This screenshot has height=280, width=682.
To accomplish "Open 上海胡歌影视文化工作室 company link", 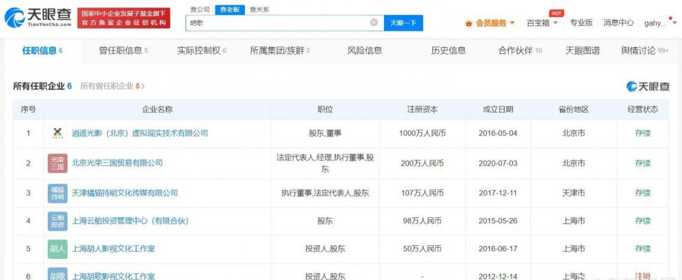I will click(113, 276).
